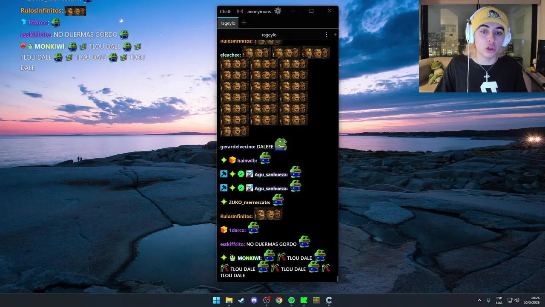Click the alien badge beside MONKIWI

pyautogui.click(x=232, y=258)
